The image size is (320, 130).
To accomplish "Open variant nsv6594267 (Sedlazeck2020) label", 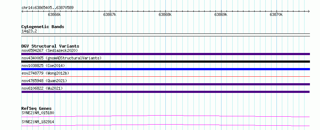I will click(x=50, y=50).
